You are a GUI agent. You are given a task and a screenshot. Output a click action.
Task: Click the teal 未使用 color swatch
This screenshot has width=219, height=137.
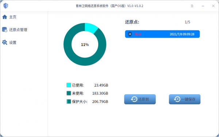69,93
